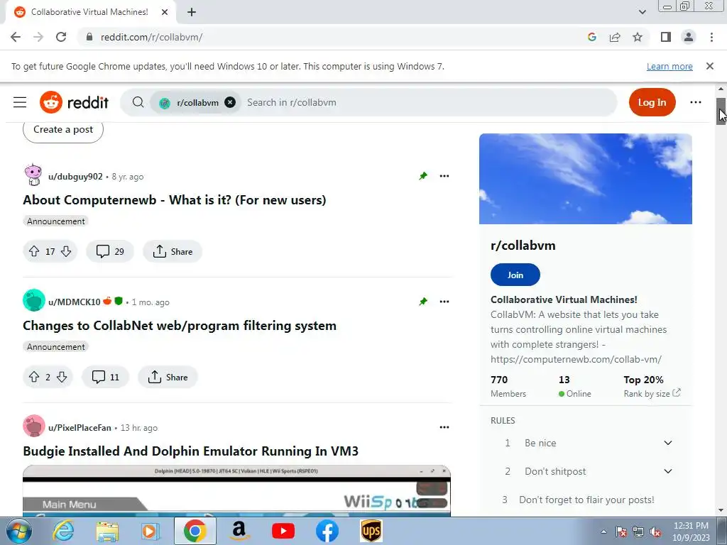Open the Windows Start menu

point(18,531)
